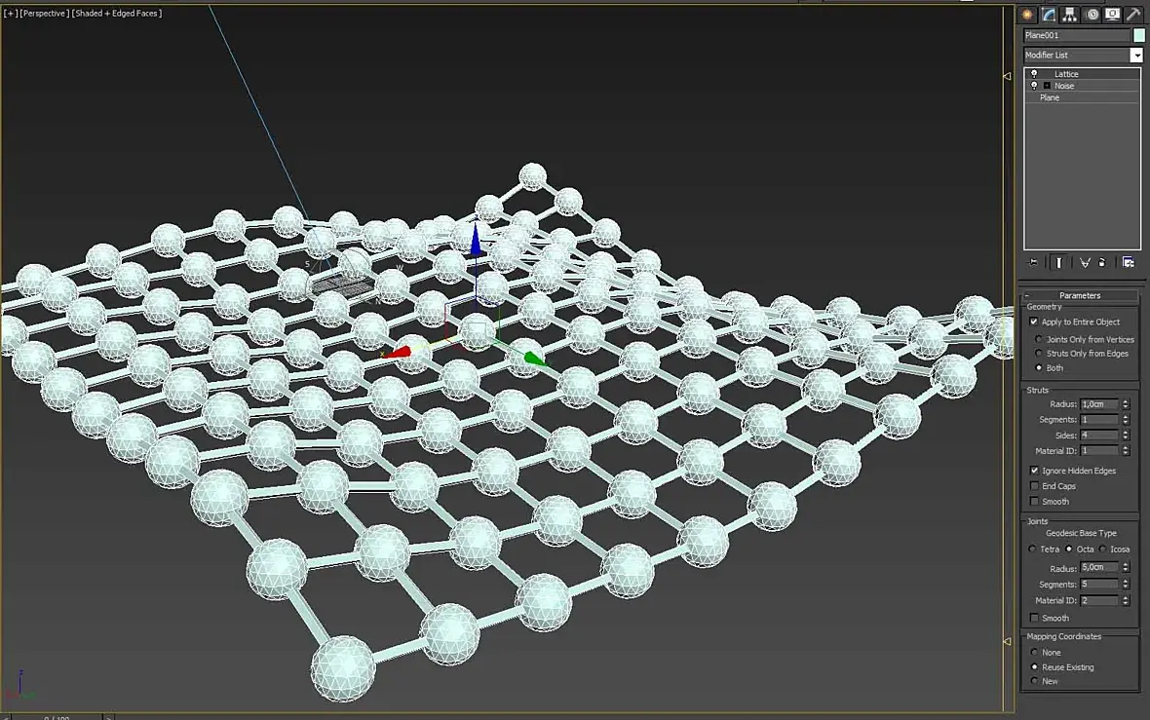Click Remove modifier from stack icon
Viewport: 1150px width, 720px height.
(x=1101, y=262)
